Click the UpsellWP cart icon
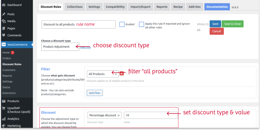The height and width of the screenshot is (130, 260). click(4, 108)
